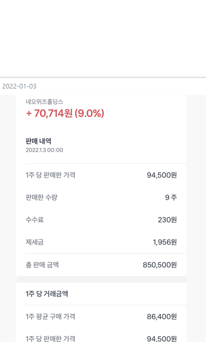The width and height of the screenshot is (206, 342).
Task: Click the 9 주 quantity value
Action: coord(171,197)
